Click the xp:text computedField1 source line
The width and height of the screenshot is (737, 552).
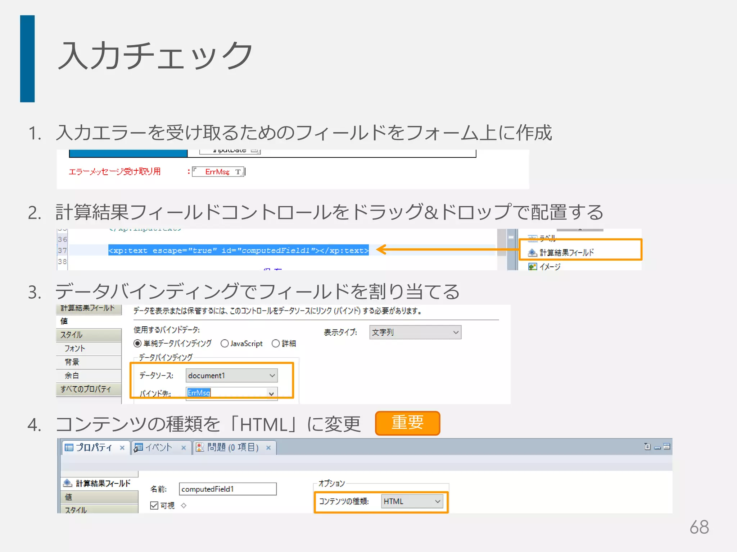(239, 250)
